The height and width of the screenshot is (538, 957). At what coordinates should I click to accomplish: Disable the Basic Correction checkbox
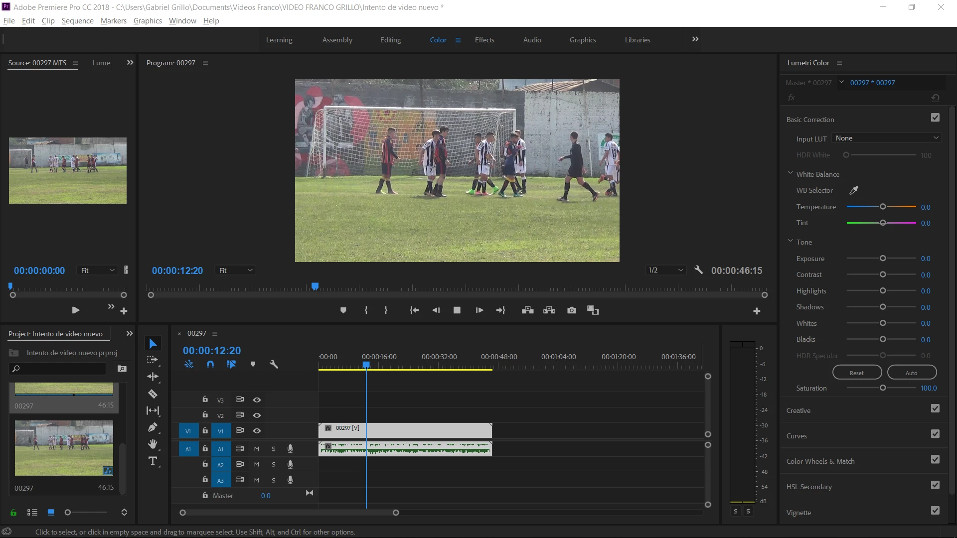click(935, 118)
